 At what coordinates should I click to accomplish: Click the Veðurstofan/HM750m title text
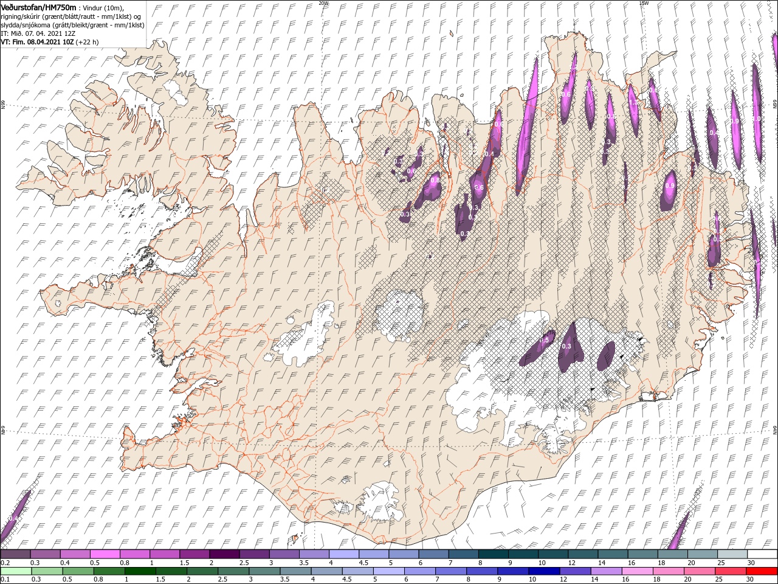tap(39, 7)
